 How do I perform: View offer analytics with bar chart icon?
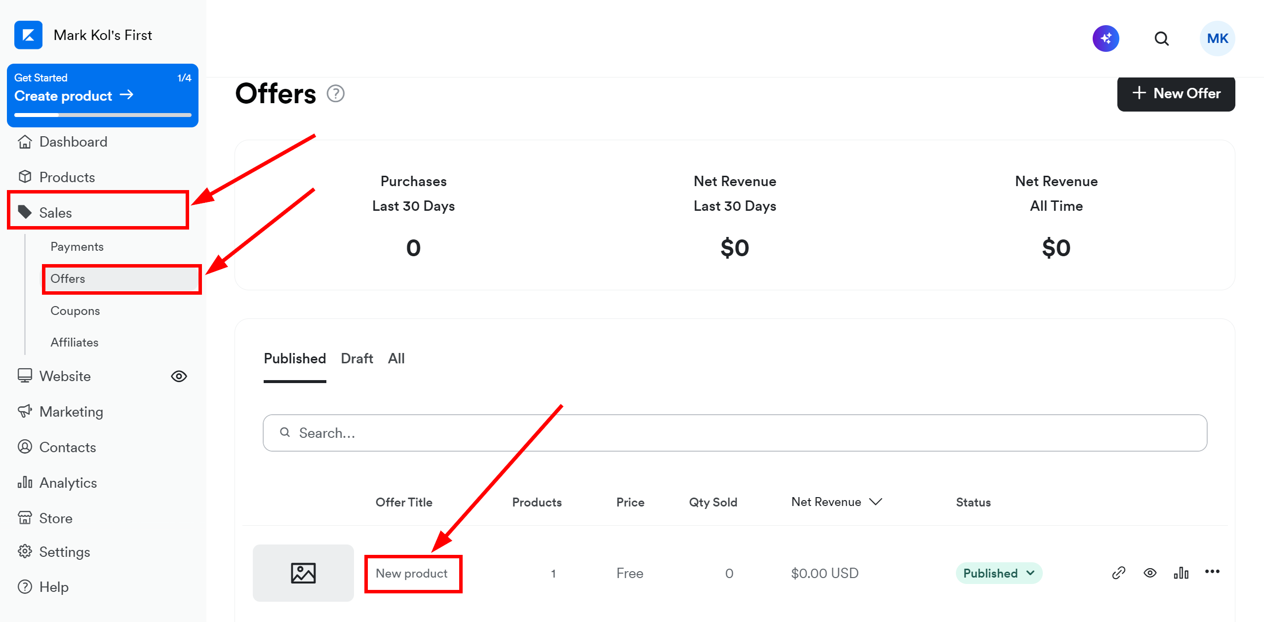tap(1181, 573)
